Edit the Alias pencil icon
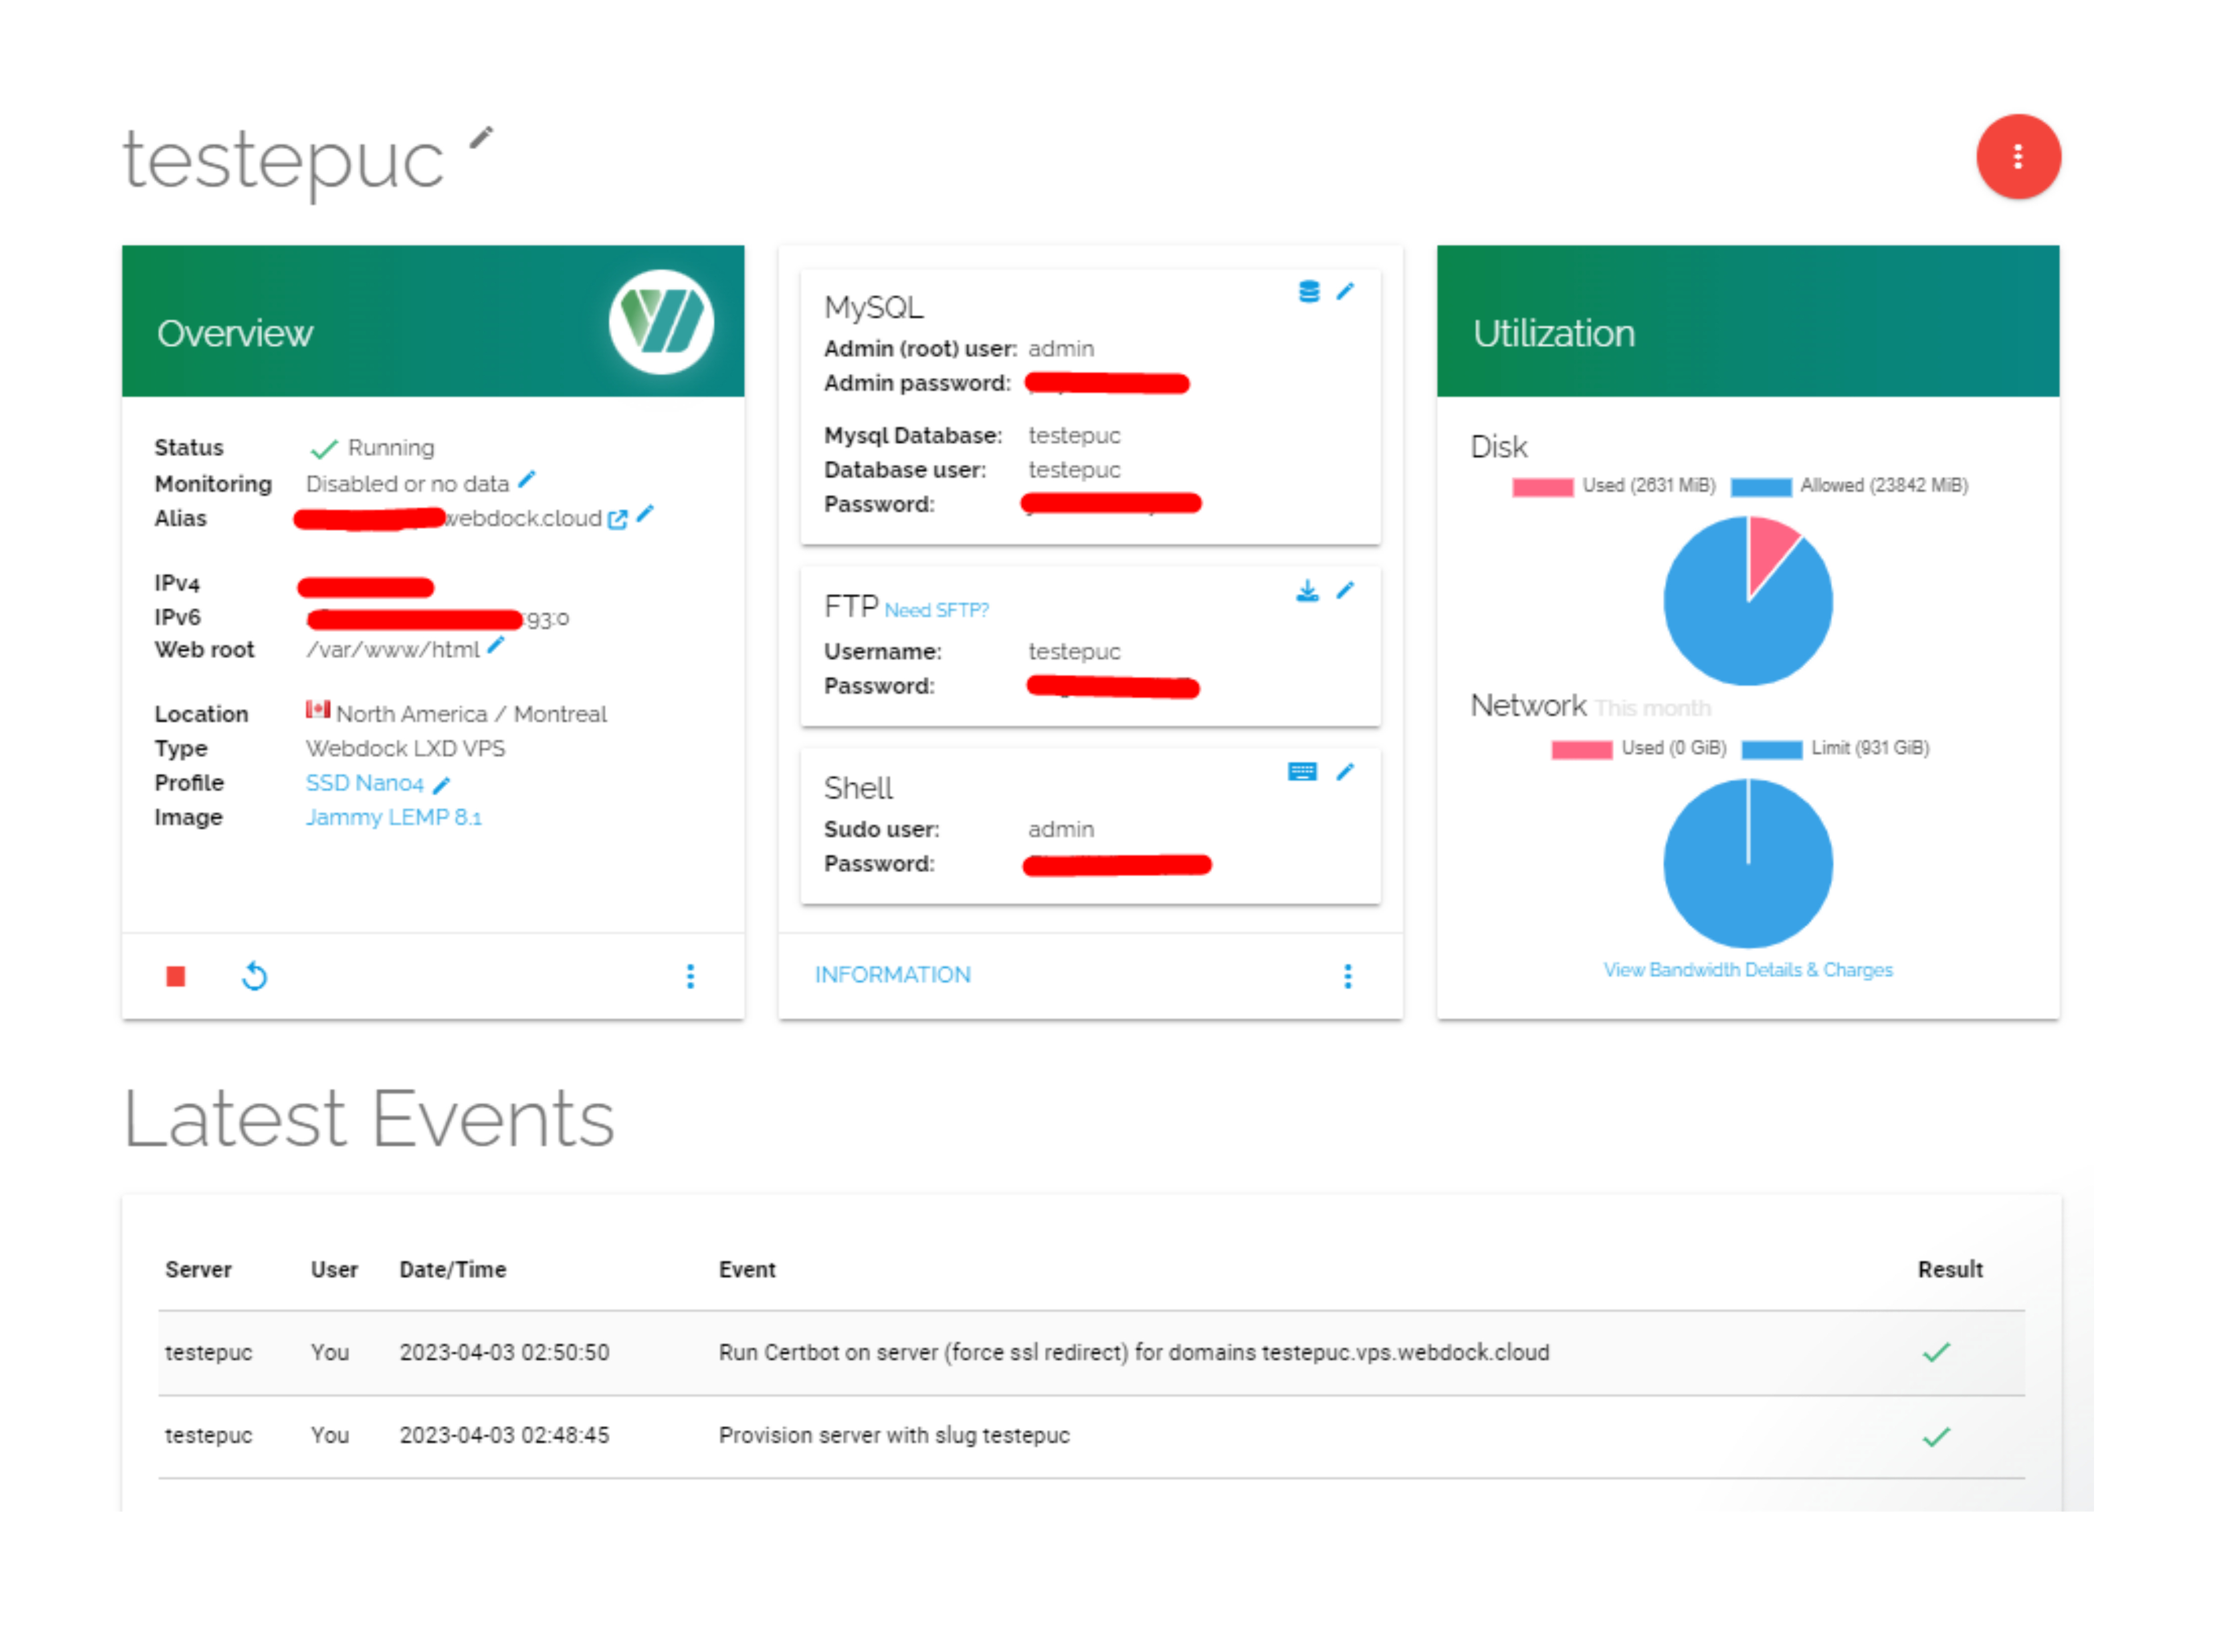 645,514
